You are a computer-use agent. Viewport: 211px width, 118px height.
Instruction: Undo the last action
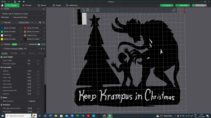19,2
